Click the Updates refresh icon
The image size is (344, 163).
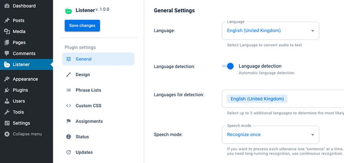coord(69,152)
